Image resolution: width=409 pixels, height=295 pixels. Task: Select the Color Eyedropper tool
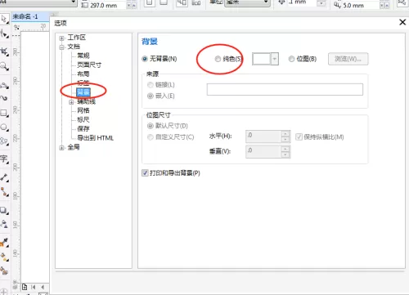coord(4,242)
